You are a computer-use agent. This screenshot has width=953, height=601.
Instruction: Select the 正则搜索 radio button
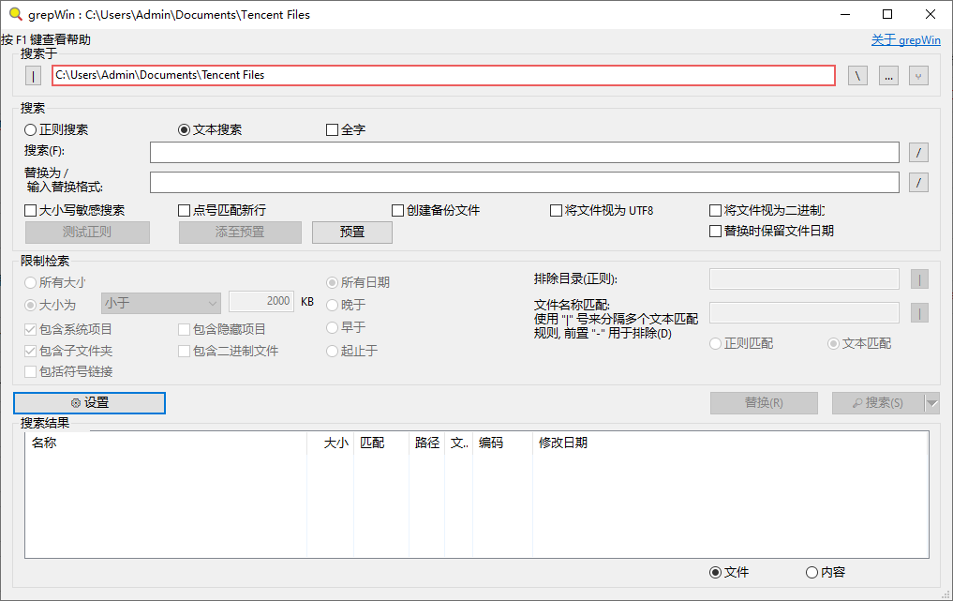31,130
